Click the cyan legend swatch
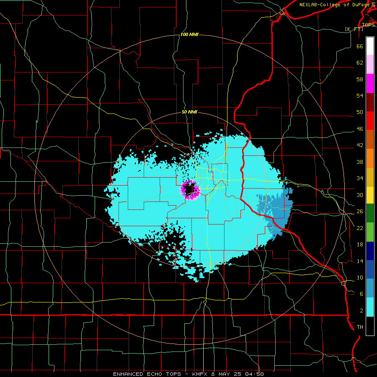The width and height of the screenshot is (377, 377). (x=370, y=307)
